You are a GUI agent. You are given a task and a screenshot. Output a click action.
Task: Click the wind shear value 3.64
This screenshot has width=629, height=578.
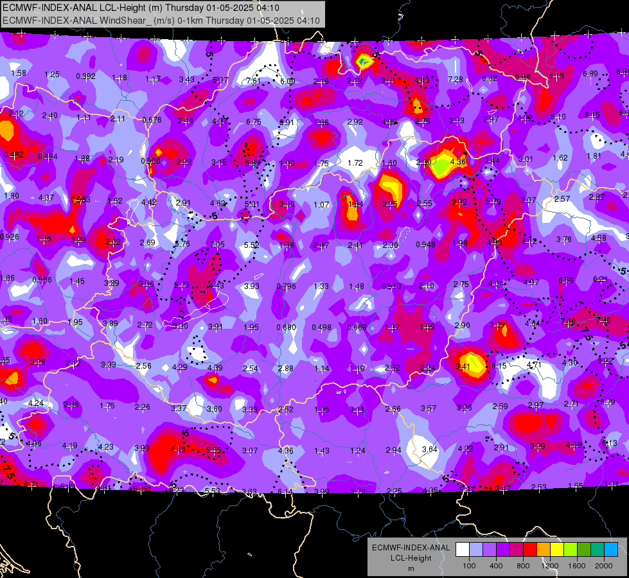coord(430,450)
